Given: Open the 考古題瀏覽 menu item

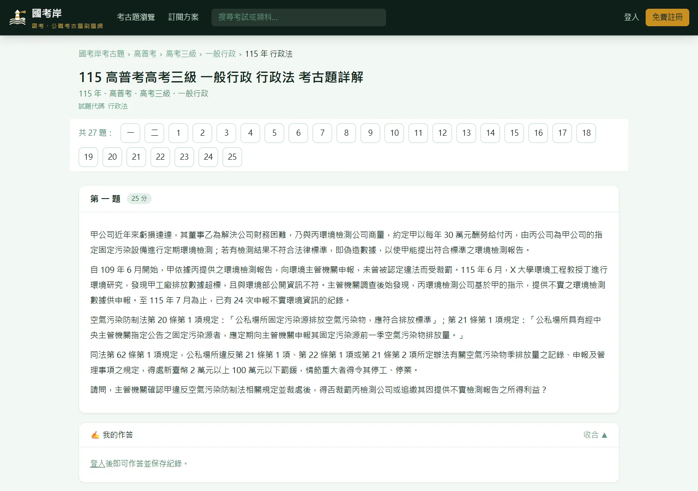Looking at the screenshot, I should pos(136,17).
